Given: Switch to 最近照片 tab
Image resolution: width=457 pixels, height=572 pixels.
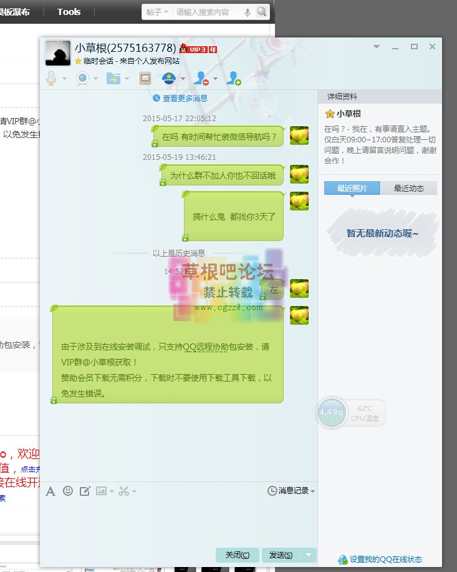Looking at the screenshot, I should pyautogui.click(x=352, y=188).
